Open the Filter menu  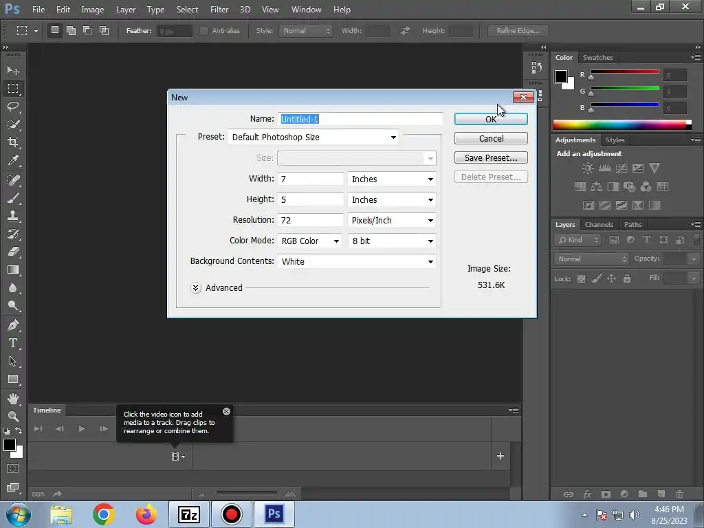219,10
